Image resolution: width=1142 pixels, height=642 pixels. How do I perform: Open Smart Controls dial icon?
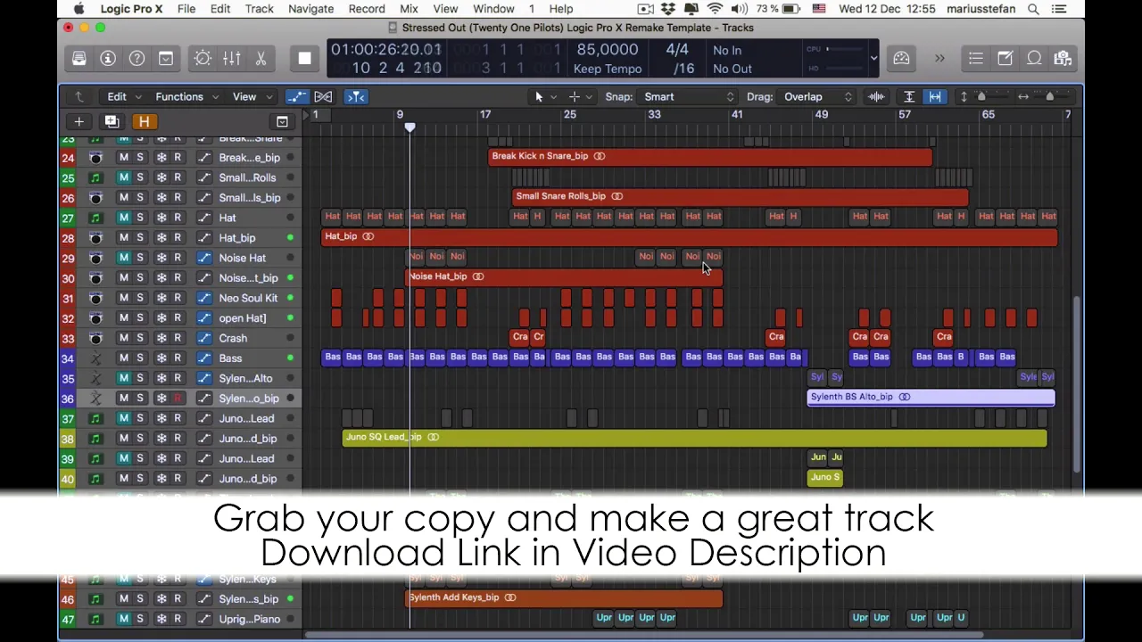tap(203, 59)
